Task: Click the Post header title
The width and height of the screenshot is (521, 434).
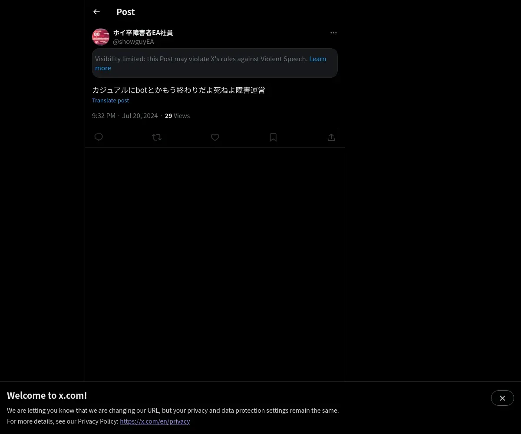Action: 125,12
